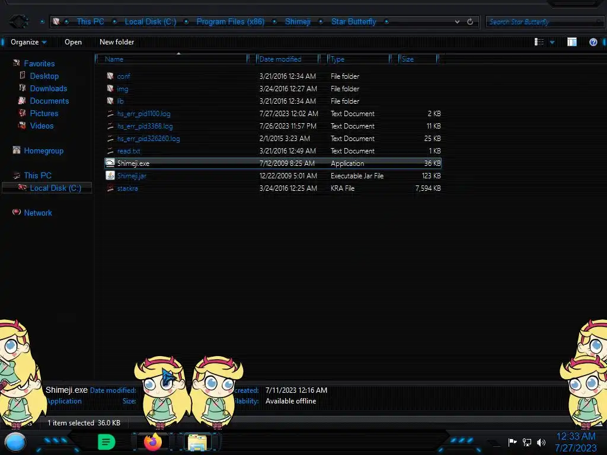Screen dimensions: 607x455
Task: Click the Favorites star icon
Action: coord(16,63)
